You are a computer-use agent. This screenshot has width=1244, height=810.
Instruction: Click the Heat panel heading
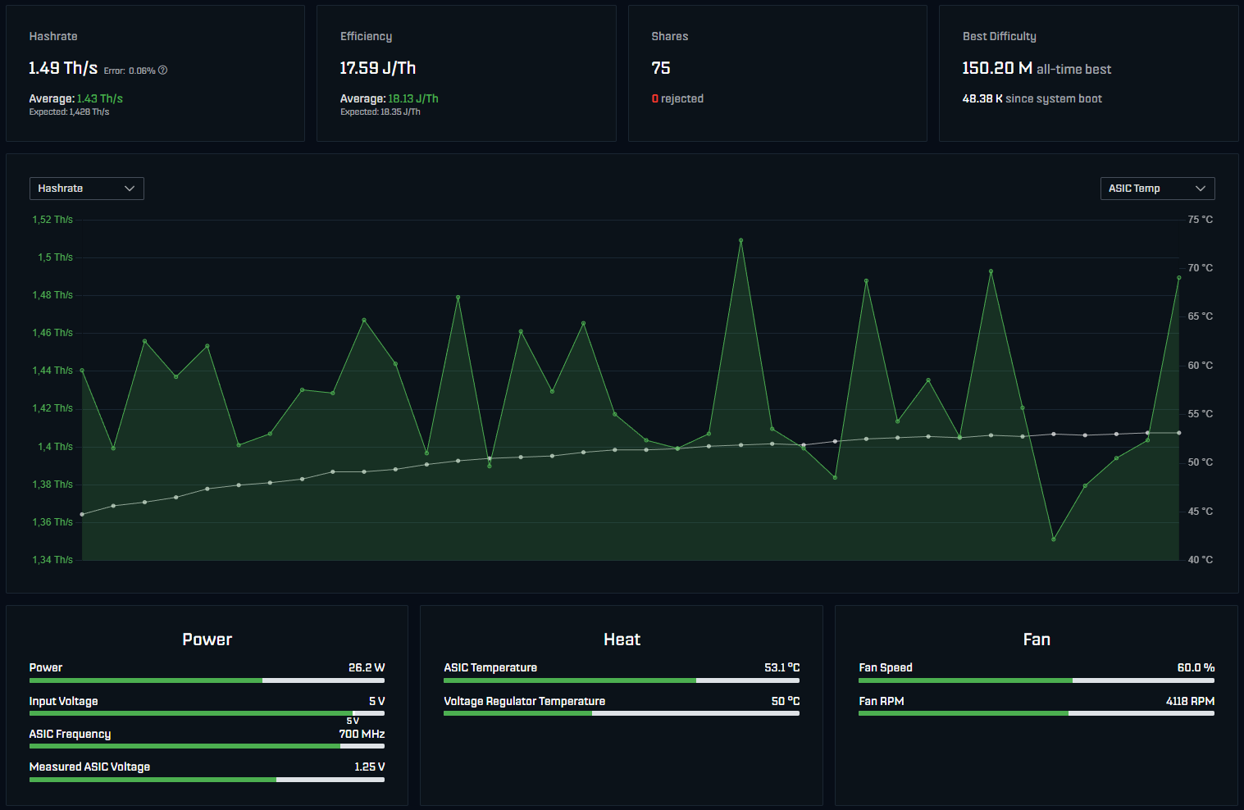pos(622,639)
